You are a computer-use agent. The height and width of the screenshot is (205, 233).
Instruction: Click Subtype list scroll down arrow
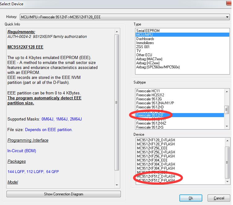pos(227,126)
